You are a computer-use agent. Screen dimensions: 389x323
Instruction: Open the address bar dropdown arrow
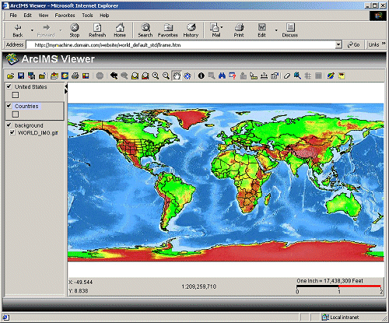pos(338,45)
